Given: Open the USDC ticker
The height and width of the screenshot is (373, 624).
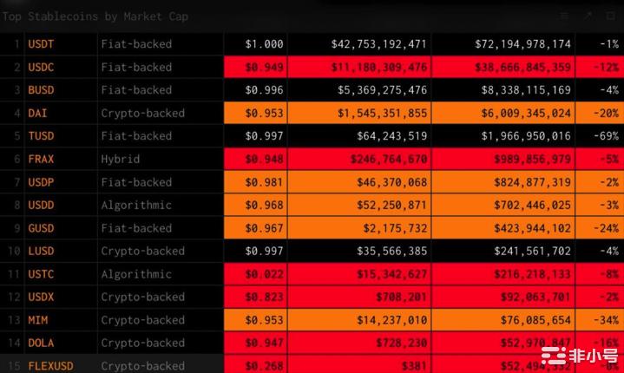Looking at the screenshot, I should [x=40, y=67].
